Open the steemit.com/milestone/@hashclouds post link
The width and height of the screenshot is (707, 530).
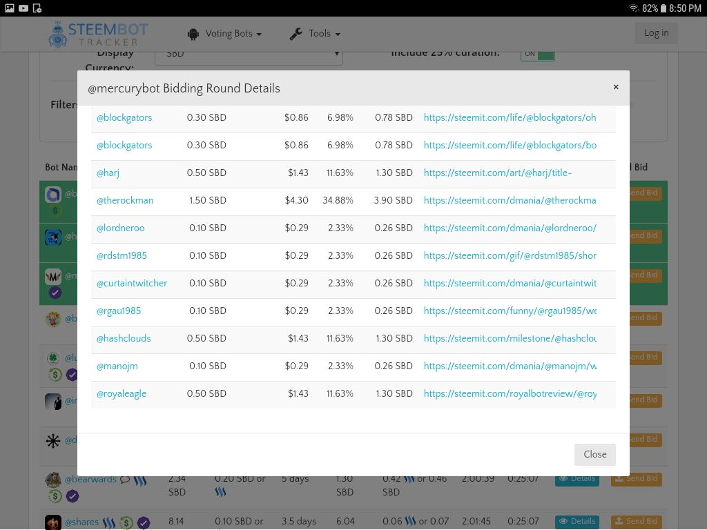click(x=510, y=338)
